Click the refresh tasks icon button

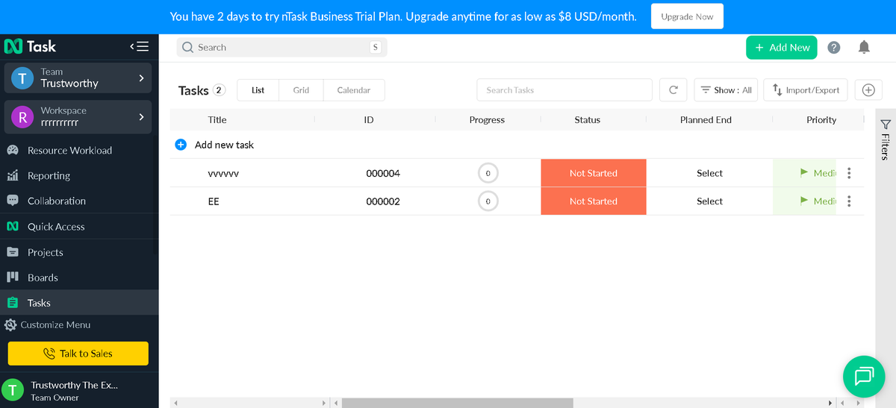click(673, 90)
